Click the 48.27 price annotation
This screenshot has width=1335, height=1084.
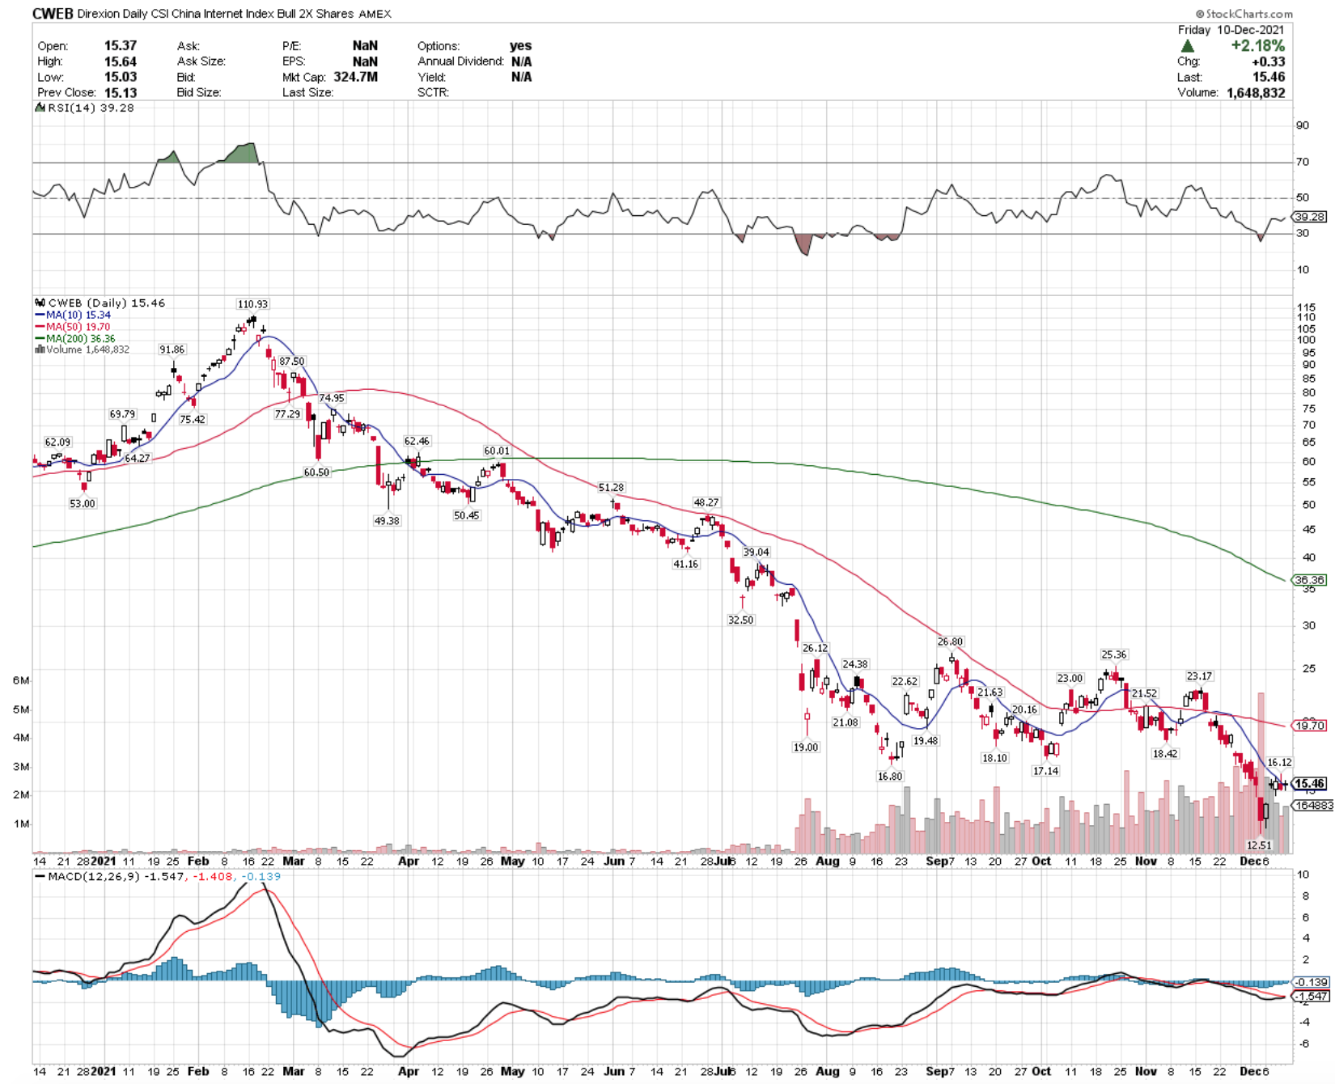[x=706, y=502]
